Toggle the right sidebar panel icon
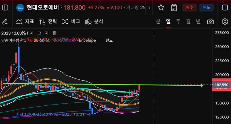Screen dimensions: 231x124 pos(225,7)
